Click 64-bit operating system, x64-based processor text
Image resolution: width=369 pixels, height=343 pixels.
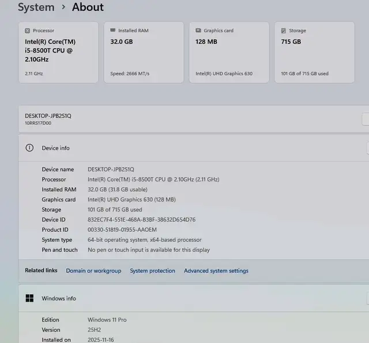pyautogui.click(x=145, y=240)
